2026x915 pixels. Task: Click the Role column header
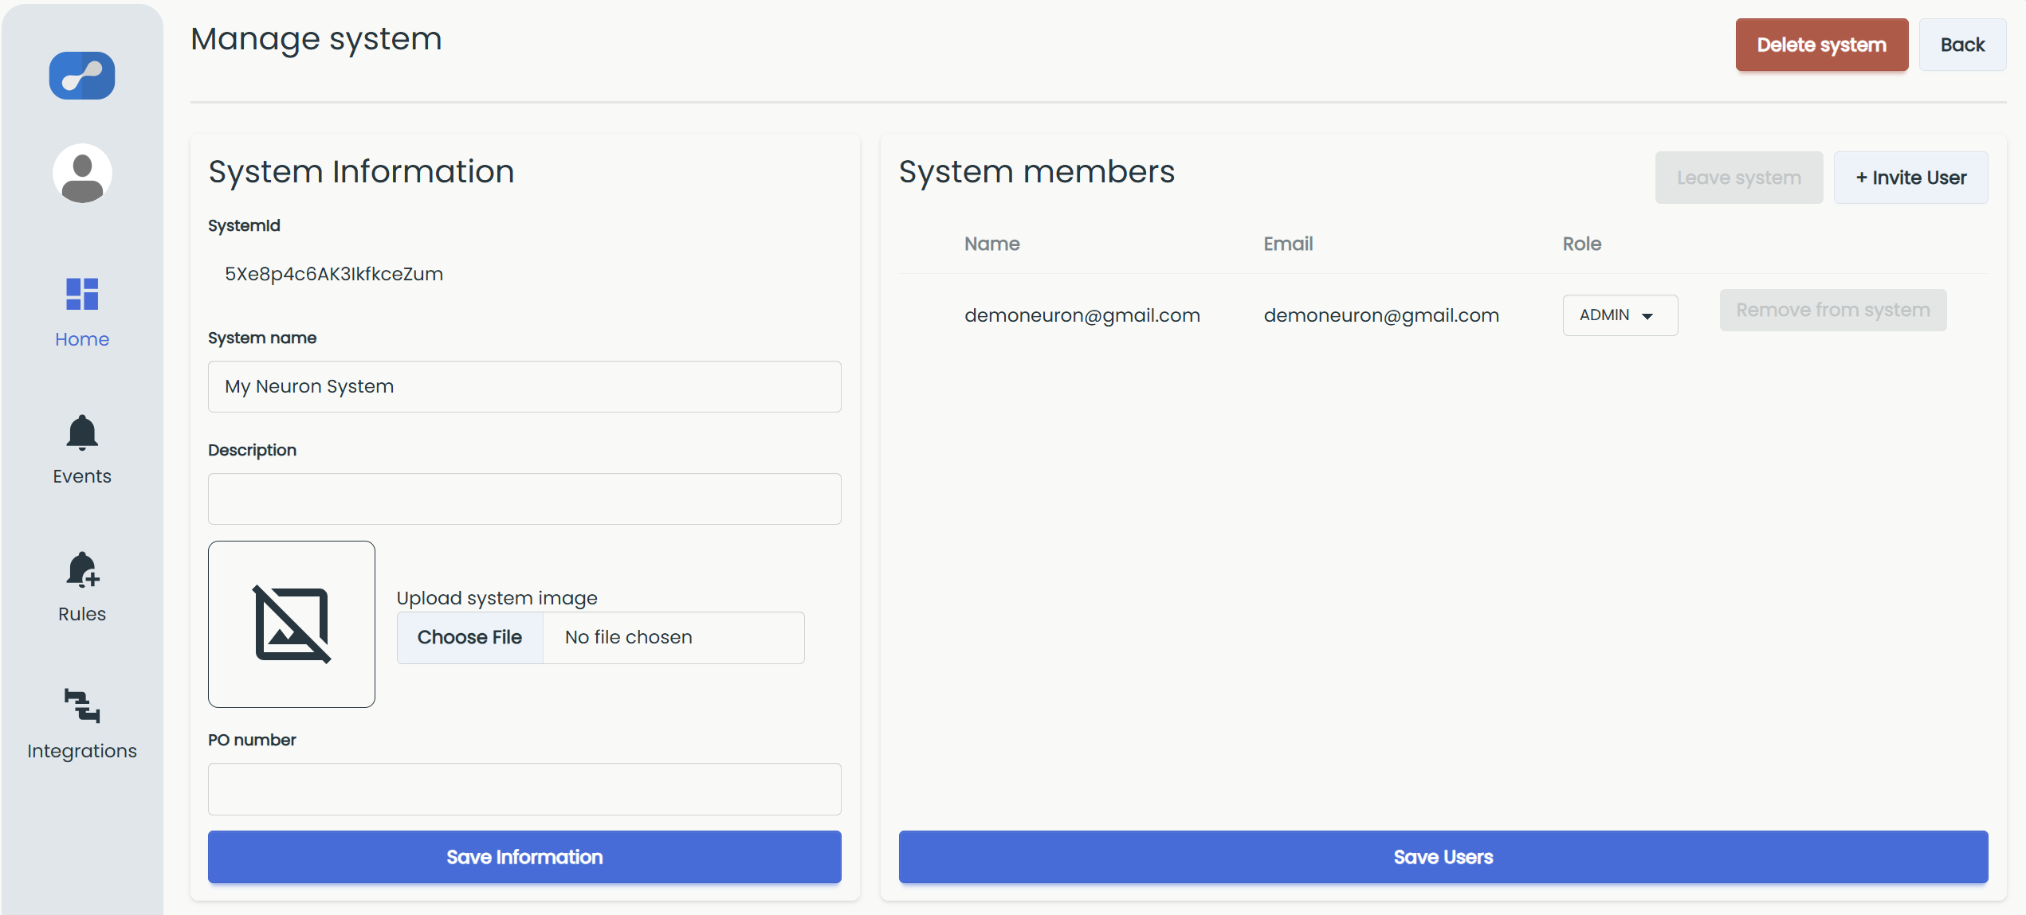tap(1581, 244)
